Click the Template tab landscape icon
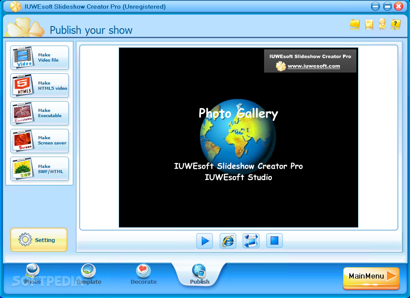Screen dimensions: 410x298 point(88,271)
